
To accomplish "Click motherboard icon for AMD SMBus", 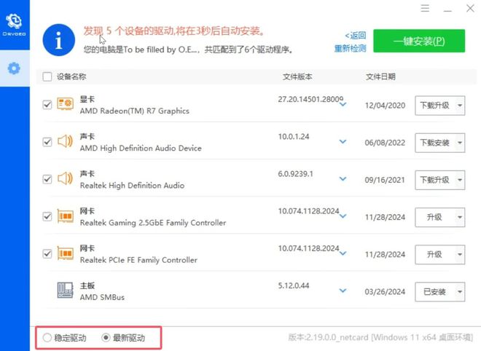I will click(65, 291).
